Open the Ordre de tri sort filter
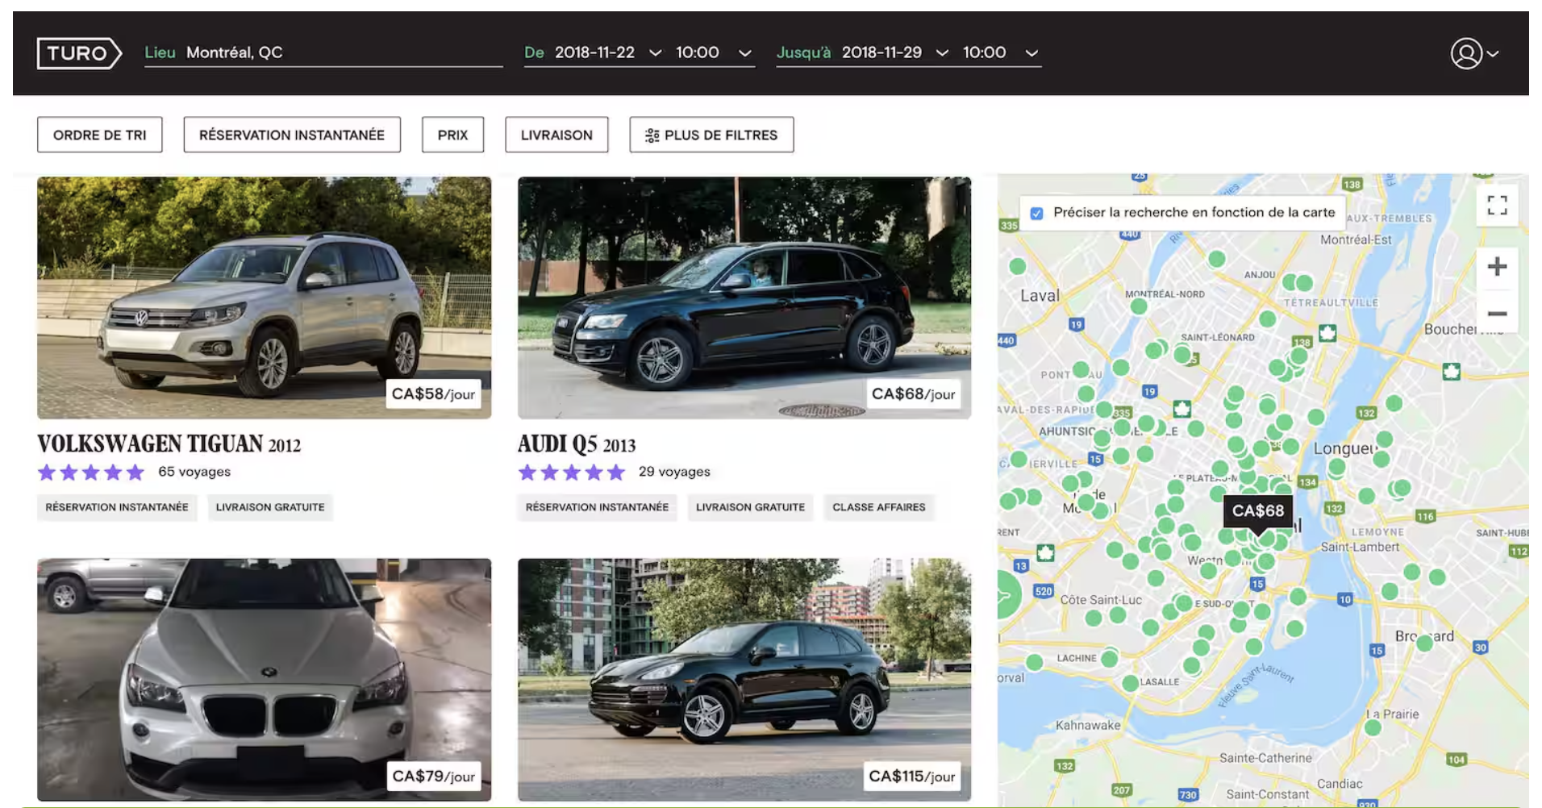Viewport: 1542px width, 808px height. click(x=100, y=135)
